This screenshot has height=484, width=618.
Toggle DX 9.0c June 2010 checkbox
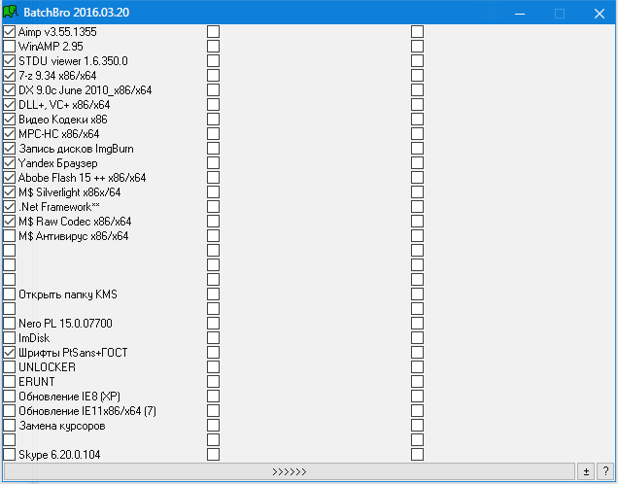(x=10, y=90)
